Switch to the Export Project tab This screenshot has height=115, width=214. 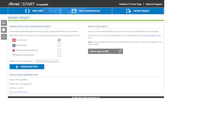138,11
